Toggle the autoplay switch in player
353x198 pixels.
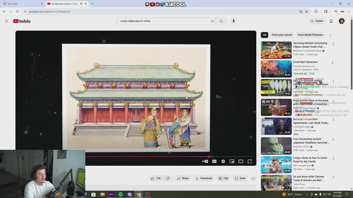[205, 161]
